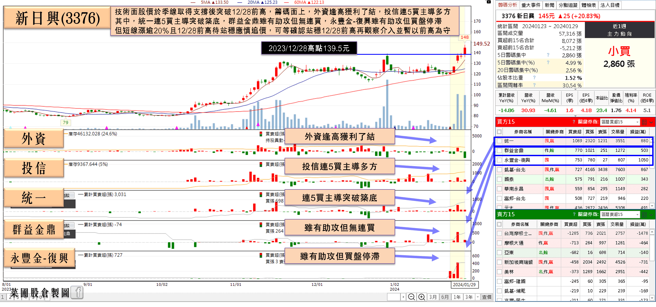Sort buyers by the 損益(萬) column header
The image size is (656, 307).
(x=638, y=132)
